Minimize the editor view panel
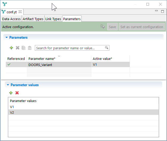This screenshot has width=167, height=141. [156, 11]
